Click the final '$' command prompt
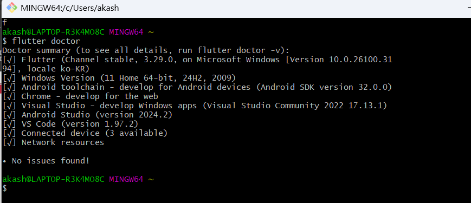The width and height of the screenshot is (471, 203). pos(4,188)
